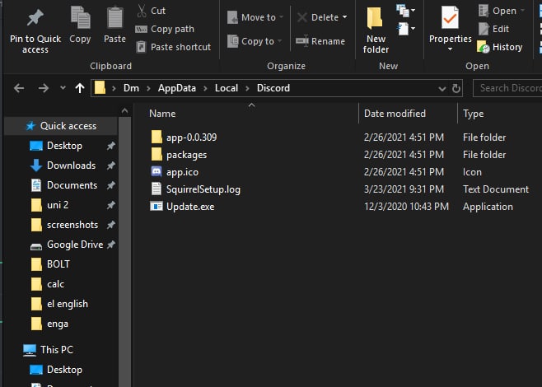542x387 pixels.
Task: Navigate to Dm in the breadcrumb
Action: pyautogui.click(x=131, y=88)
